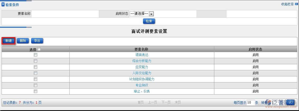Open the 专业知识 item
299x111 pixels.
142,85
